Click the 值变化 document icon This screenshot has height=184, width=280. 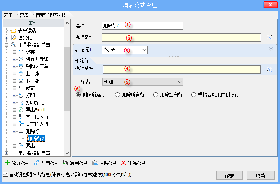13,38
